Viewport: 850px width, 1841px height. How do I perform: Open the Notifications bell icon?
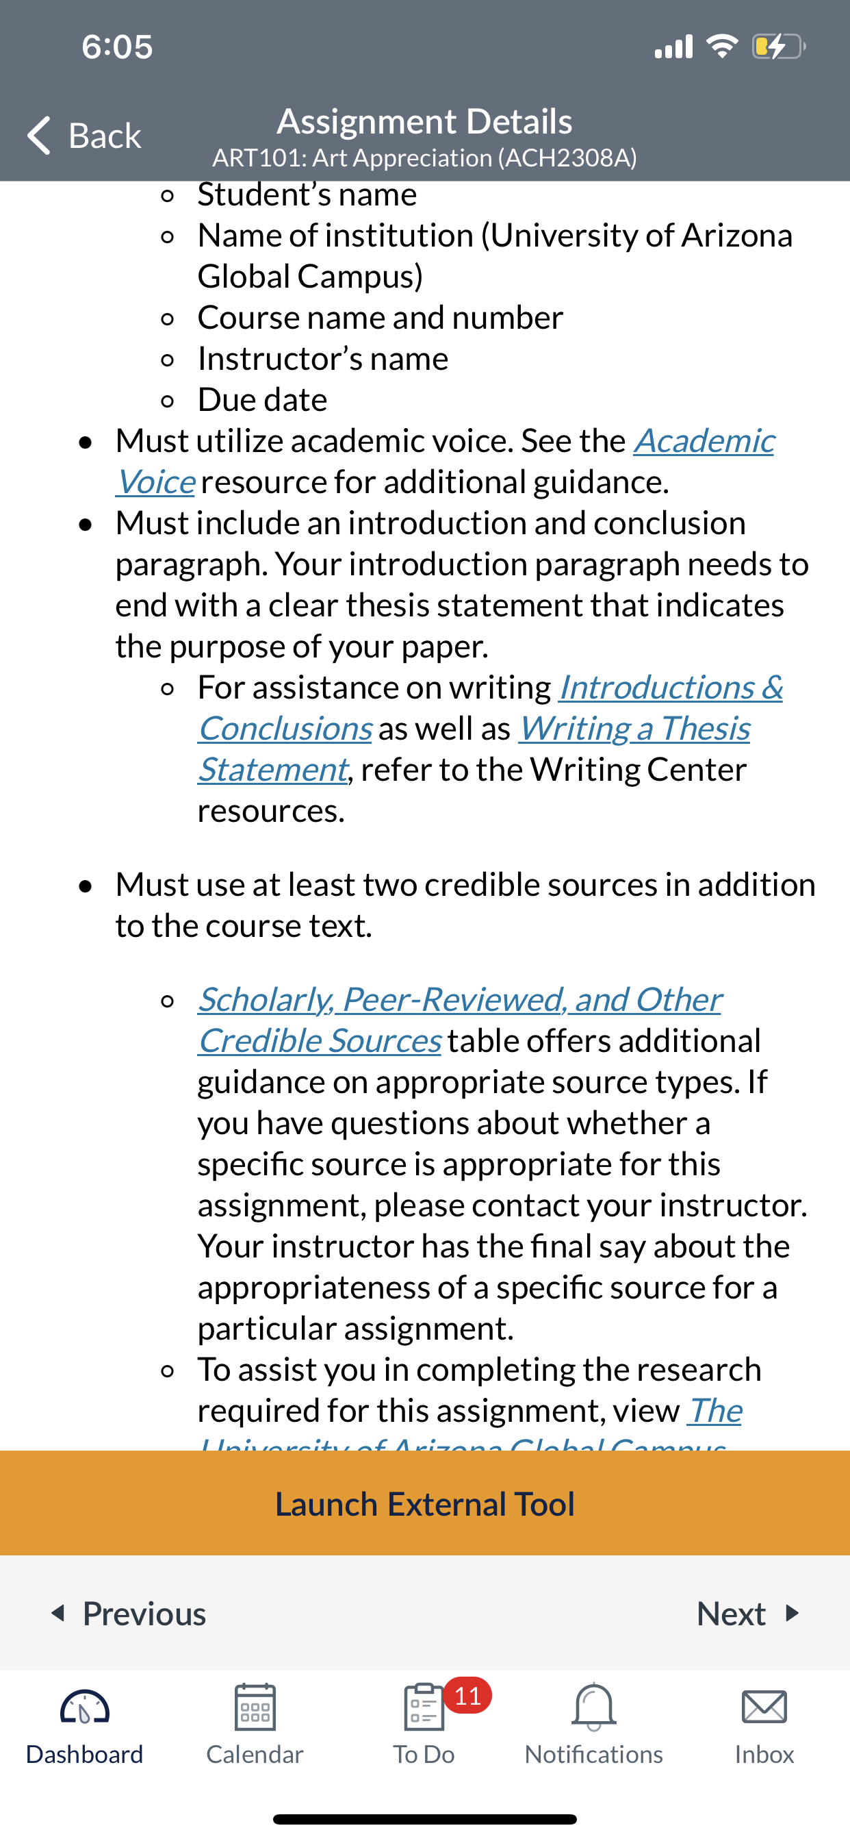tap(593, 1707)
